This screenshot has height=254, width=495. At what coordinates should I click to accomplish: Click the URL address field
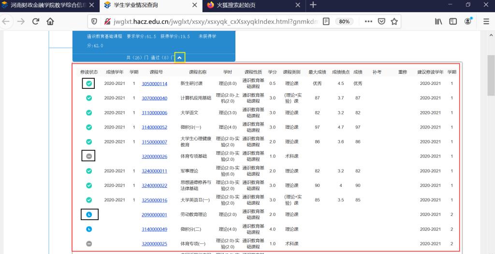point(215,21)
